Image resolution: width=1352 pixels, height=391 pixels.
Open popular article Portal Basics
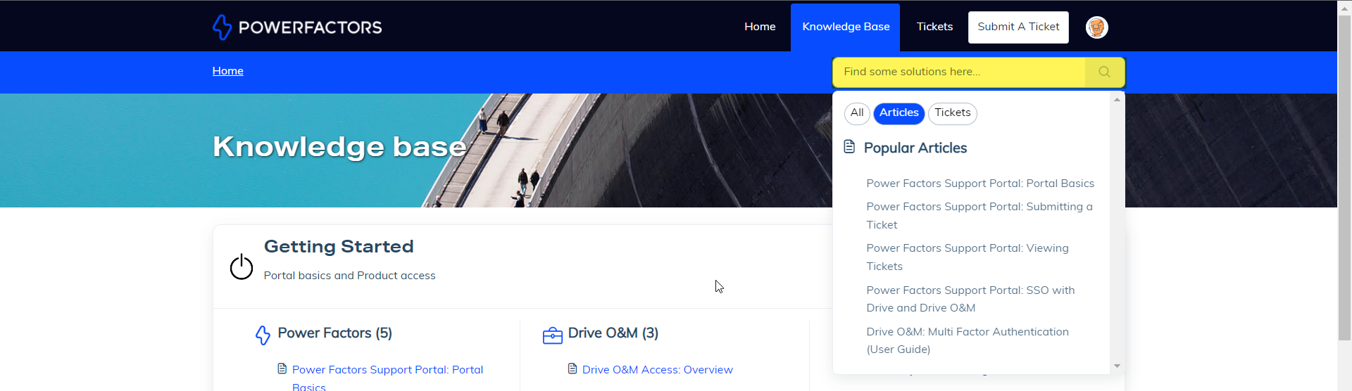[x=980, y=184]
